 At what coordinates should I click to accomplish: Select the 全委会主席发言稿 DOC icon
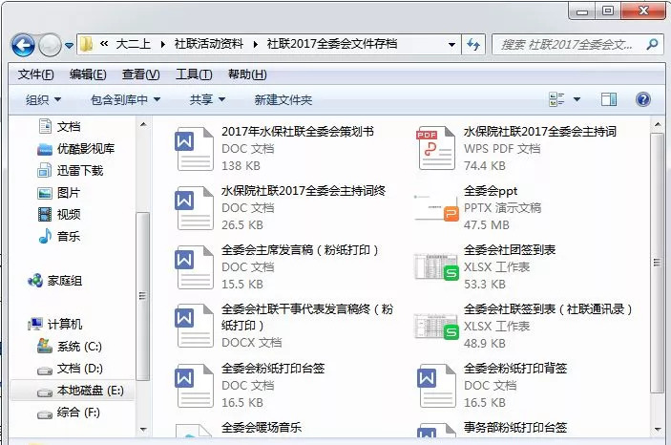pyautogui.click(x=194, y=266)
